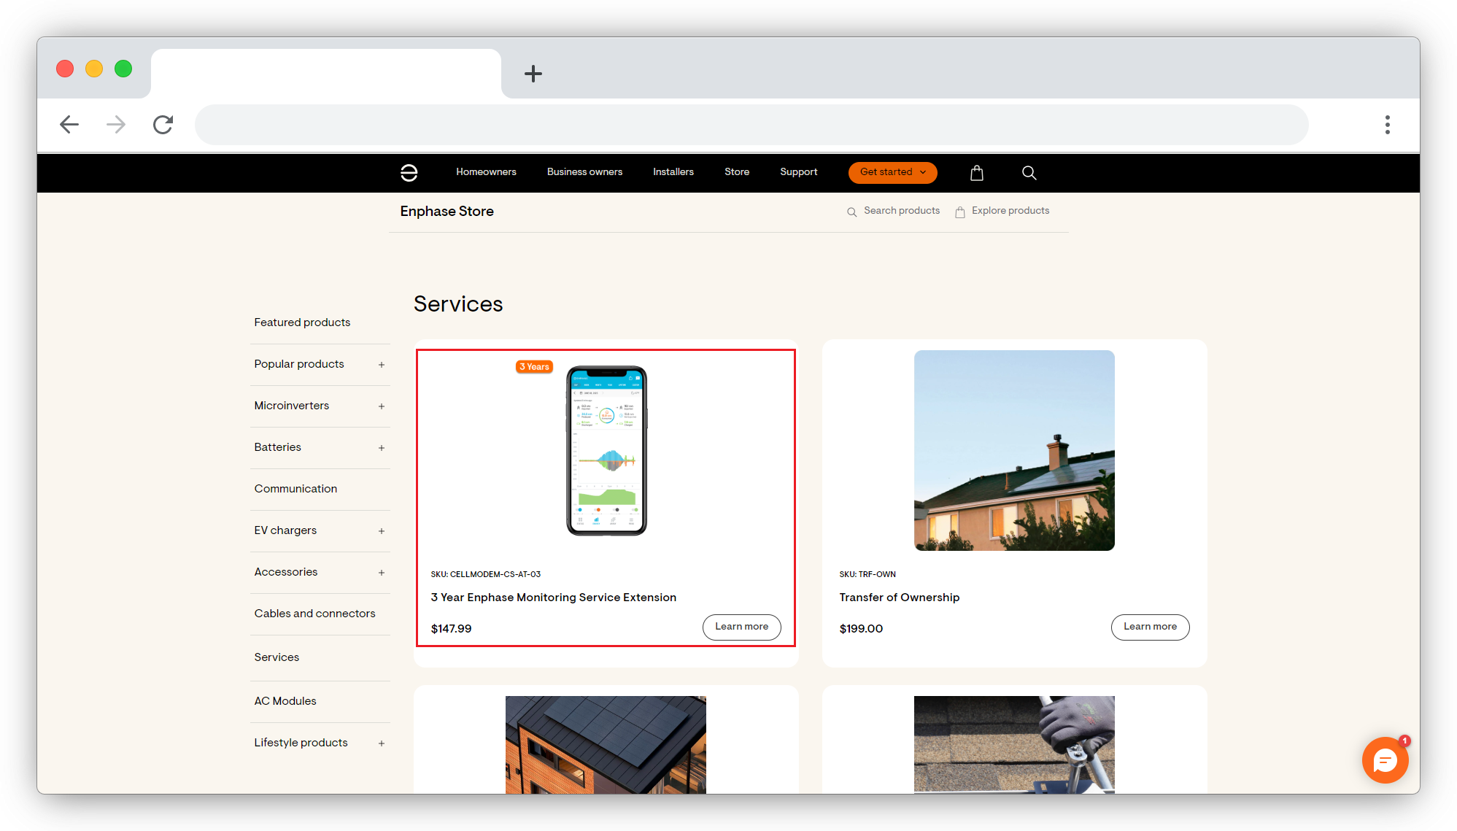Learn more about Transfer of Ownership
This screenshot has width=1457, height=831.
1150,627
